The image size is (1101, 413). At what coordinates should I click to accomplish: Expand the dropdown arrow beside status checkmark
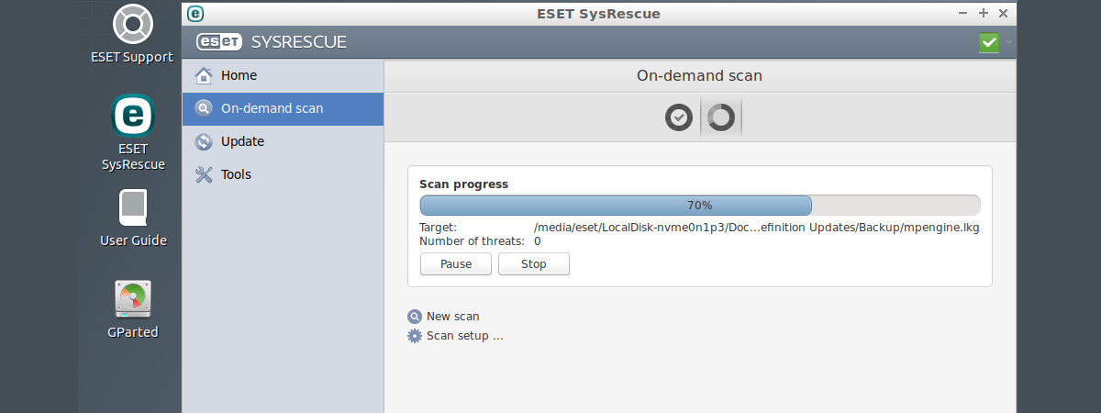pyautogui.click(x=1008, y=42)
